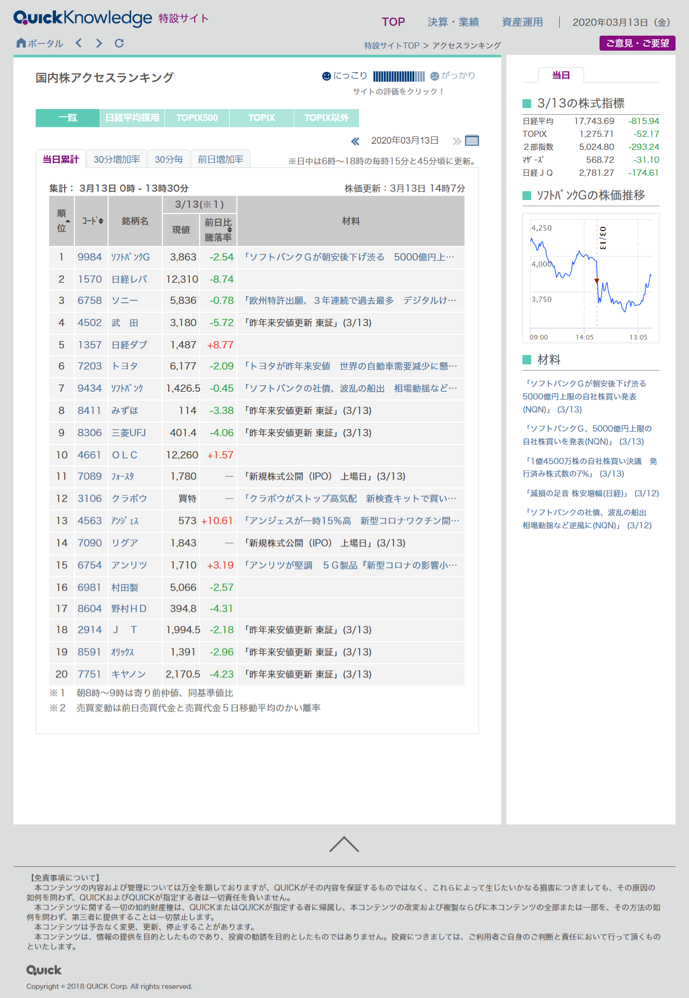
Task: Open news 'ソフトバンクＧが朝安後下げ渋る' in table
Action: coord(349,257)
